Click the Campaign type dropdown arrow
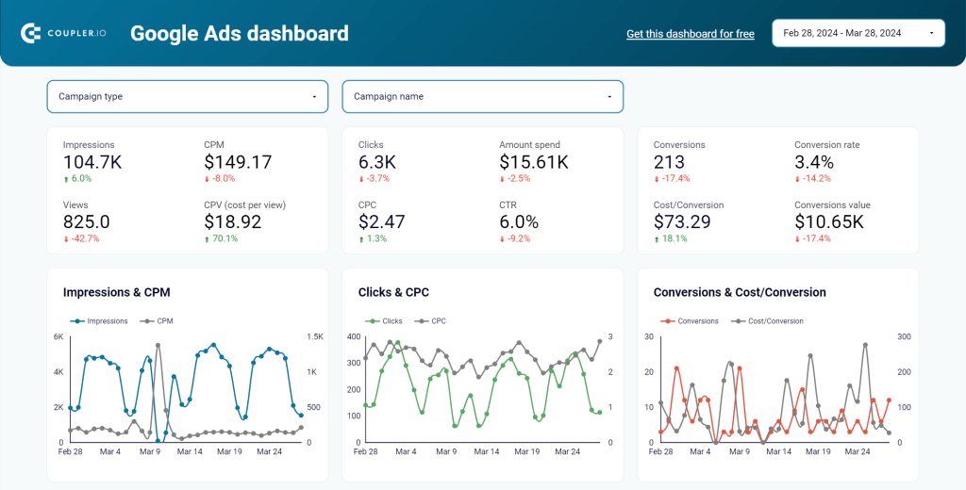Screen dimensions: 966x490 tap(314, 97)
